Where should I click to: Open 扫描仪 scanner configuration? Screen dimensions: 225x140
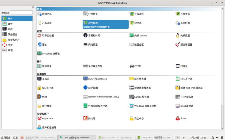(181, 66)
